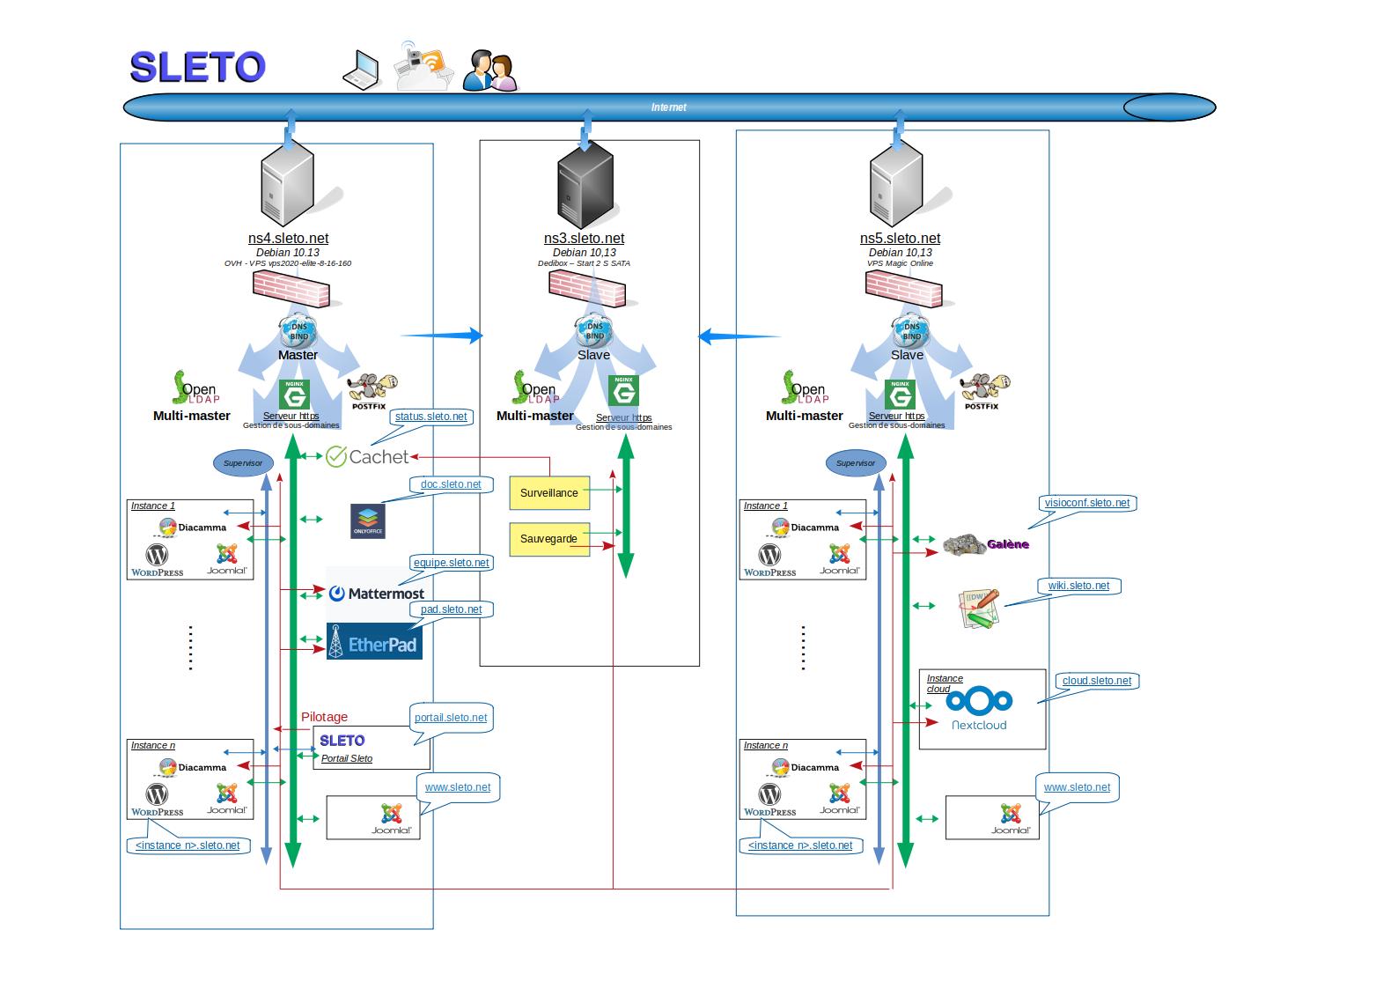Click the Cachet status page logo
This screenshot has width=1398, height=989.
[367, 456]
